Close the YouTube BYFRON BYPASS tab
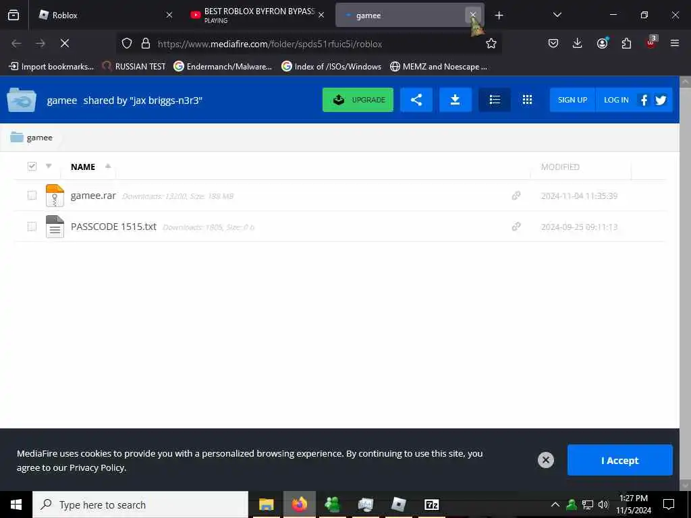The height and width of the screenshot is (518, 691). pyautogui.click(x=321, y=15)
